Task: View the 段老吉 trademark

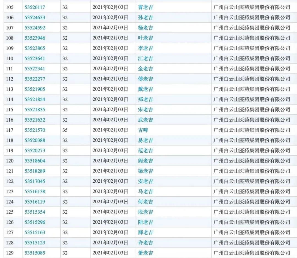Action: pyautogui.click(x=145, y=212)
